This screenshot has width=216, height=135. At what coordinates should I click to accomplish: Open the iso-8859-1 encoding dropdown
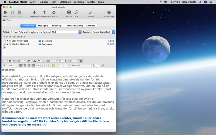pos(47,61)
